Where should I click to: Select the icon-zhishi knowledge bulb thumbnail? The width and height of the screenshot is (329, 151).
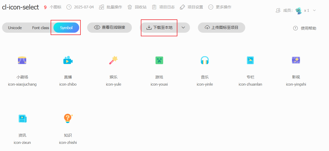pyautogui.click(x=68, y=118)
